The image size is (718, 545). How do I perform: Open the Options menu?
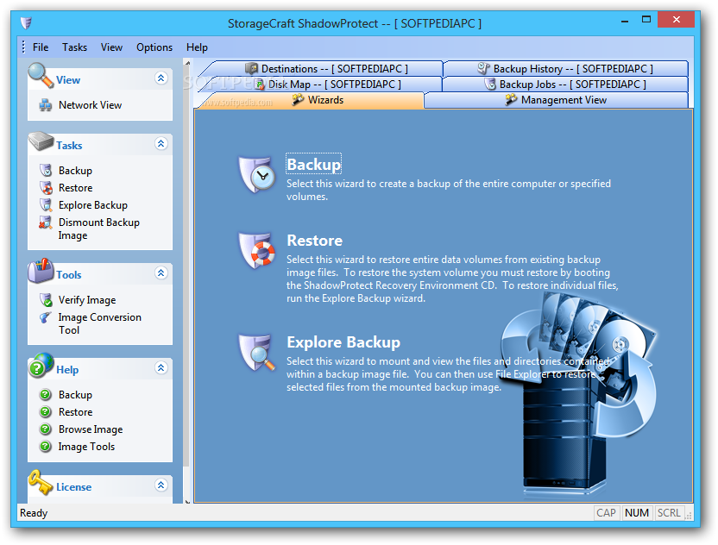click(x=154, y=47)
